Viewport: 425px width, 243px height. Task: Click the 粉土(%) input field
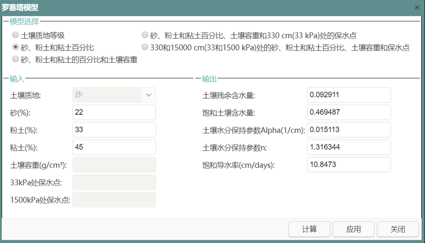(113, 130)
